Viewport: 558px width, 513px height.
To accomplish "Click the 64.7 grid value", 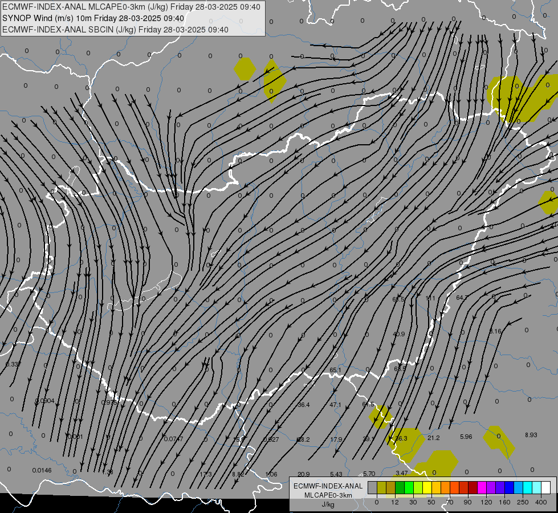I will 462,298.
